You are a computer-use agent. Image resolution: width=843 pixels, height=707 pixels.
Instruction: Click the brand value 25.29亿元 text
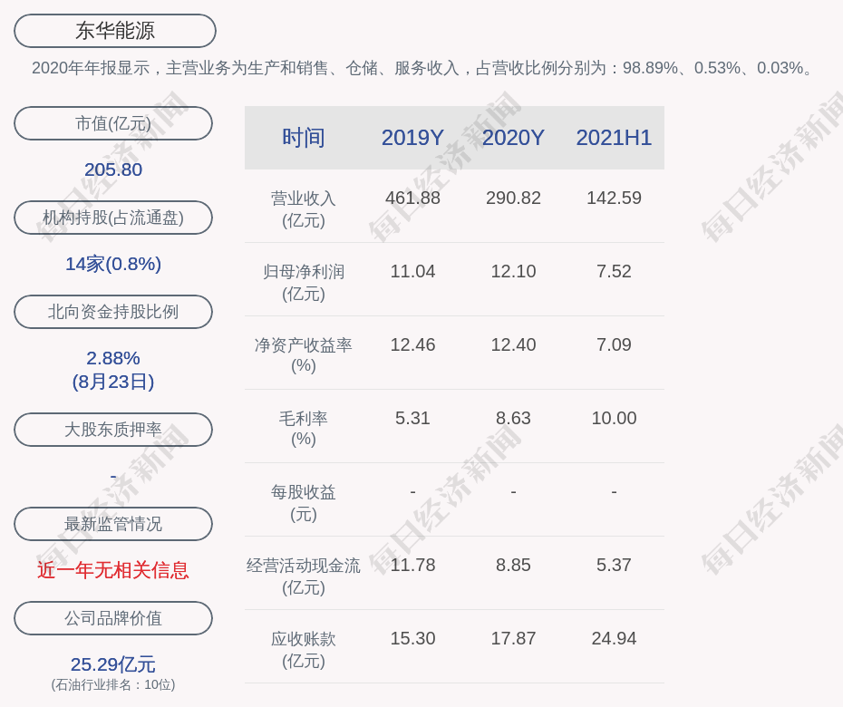(113, 664)
